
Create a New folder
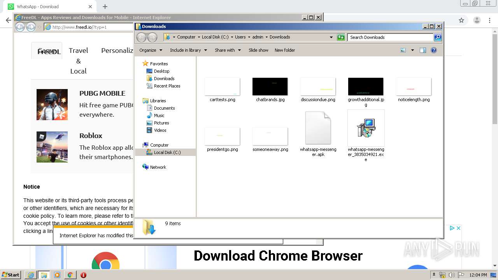pos(285,50)
